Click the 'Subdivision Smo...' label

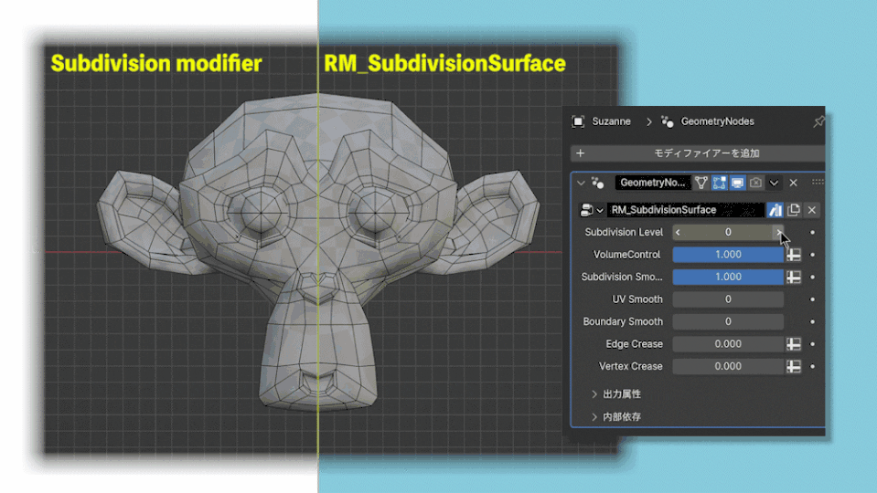pyautogui.click(x=621, y=277)
